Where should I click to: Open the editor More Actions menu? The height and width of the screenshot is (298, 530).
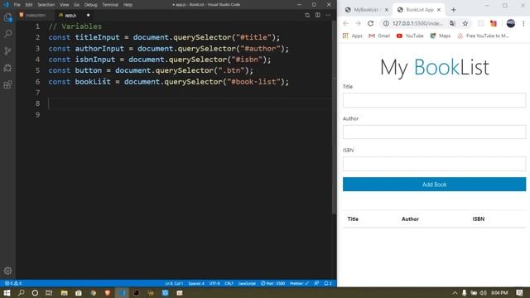(x=328, y=15)
